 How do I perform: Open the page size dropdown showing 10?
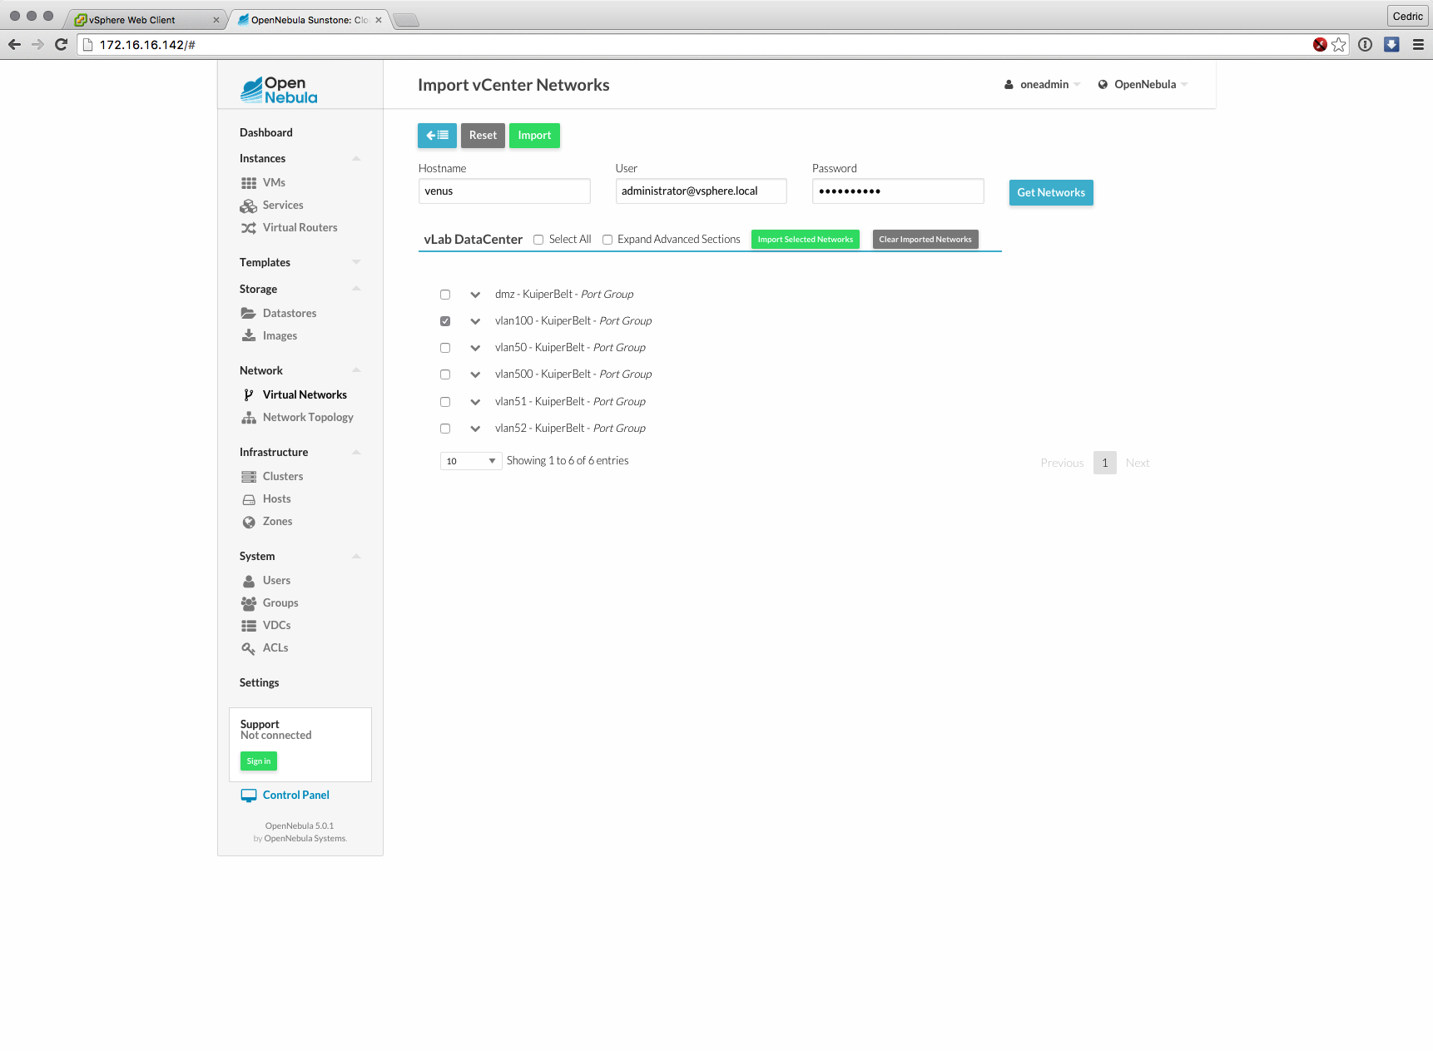point(470,461)
